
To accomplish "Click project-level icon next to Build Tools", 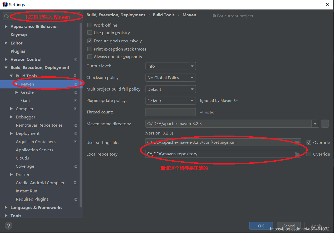I will (76, 76).
